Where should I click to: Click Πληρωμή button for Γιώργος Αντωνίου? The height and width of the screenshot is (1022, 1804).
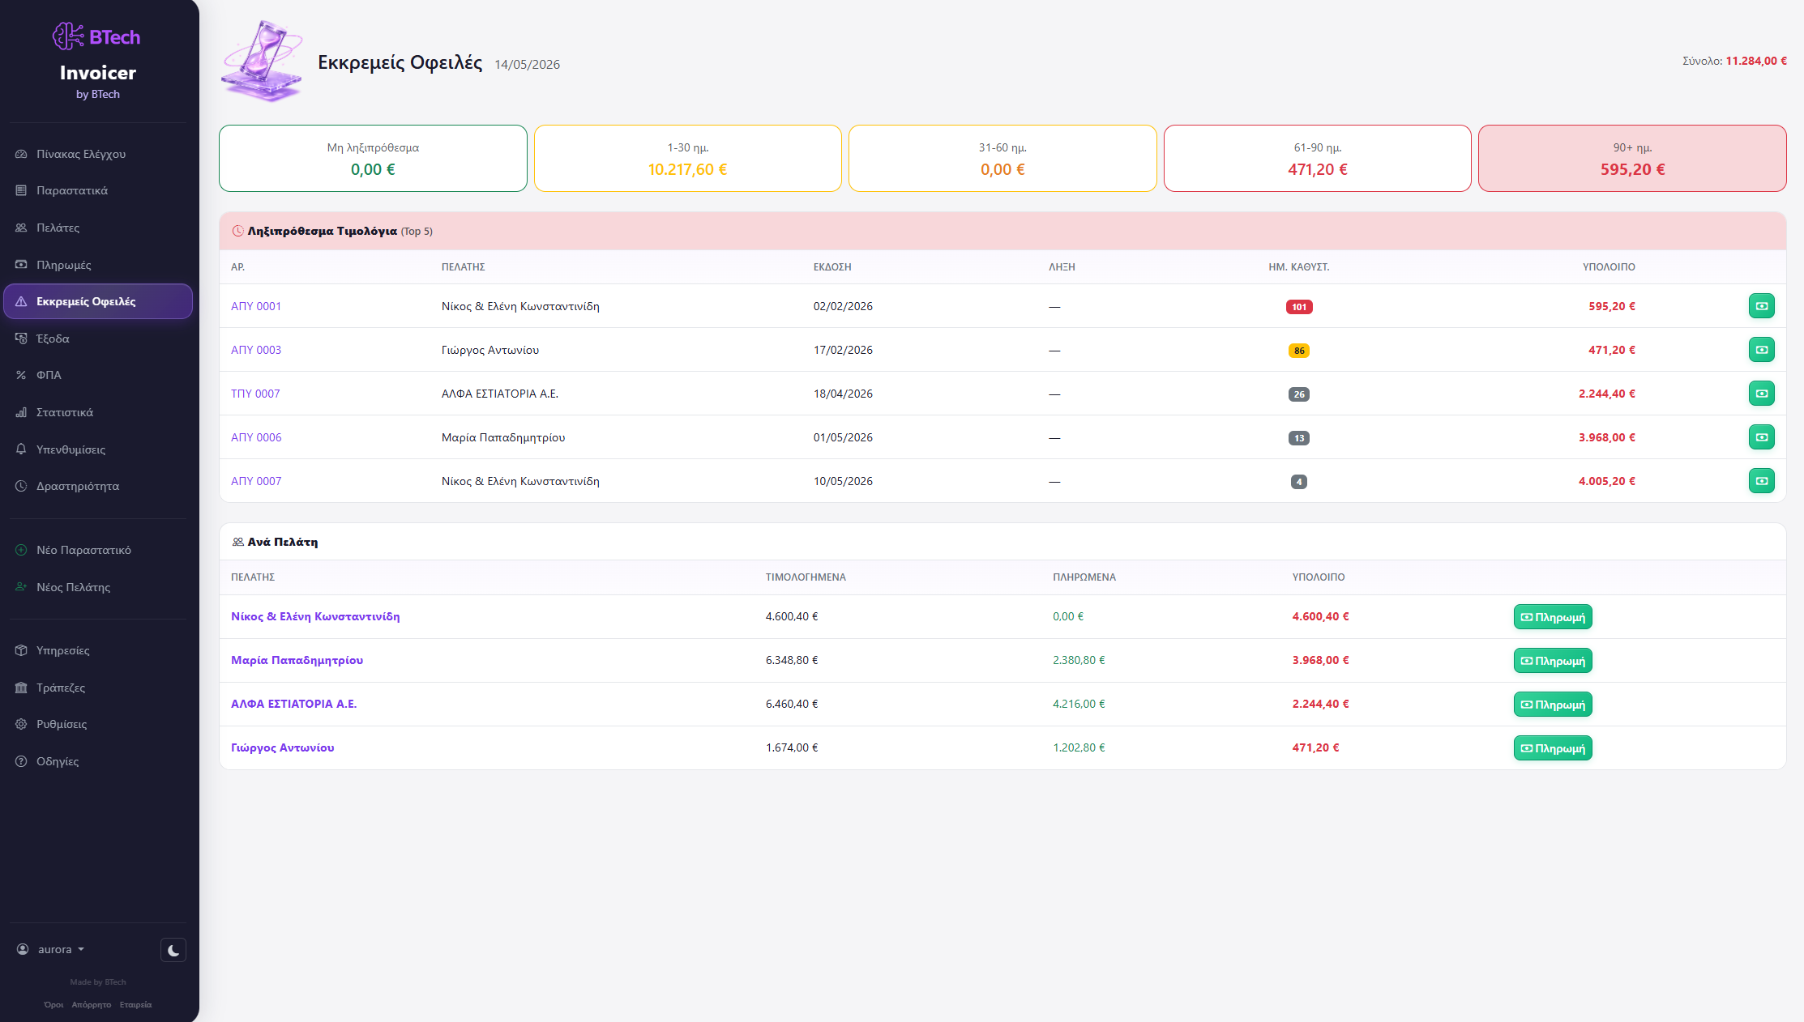pyautogui.click(x=1553, y=748)
